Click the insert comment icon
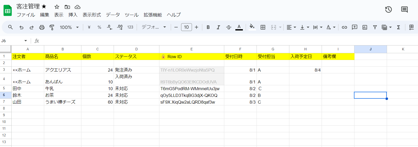Image resolution: width=418 pixels, height=147 pixels. pos(354,27)
